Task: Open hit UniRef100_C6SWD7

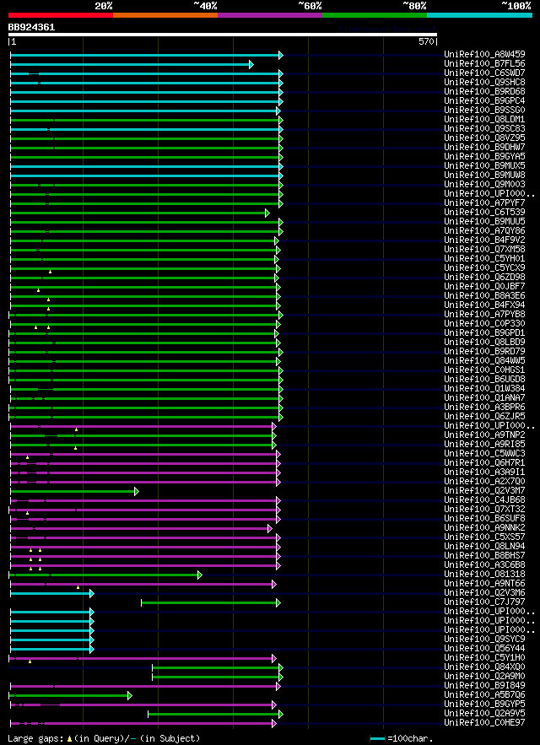Action: pos(484,73)
